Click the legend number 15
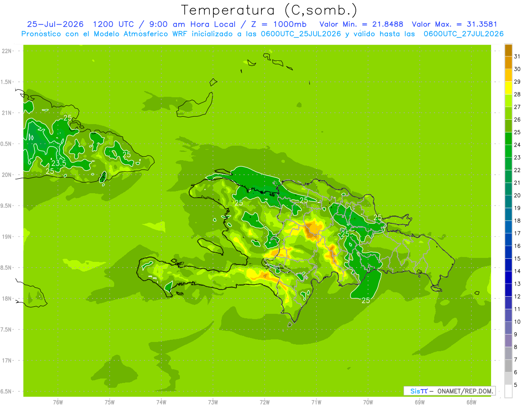Screen dimensions: 529x408 click(x=517, y=258)
